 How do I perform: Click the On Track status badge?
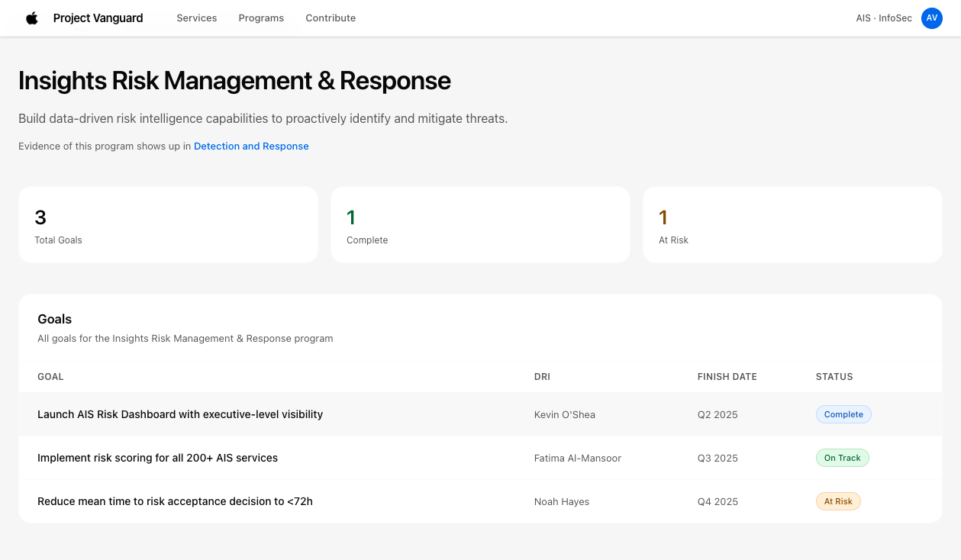(842, 458)
